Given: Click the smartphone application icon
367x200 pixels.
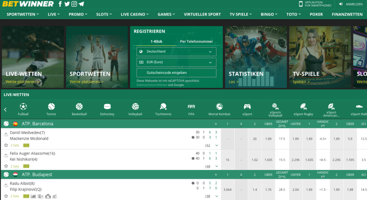Looking at the screenshot, I should 301,4.
